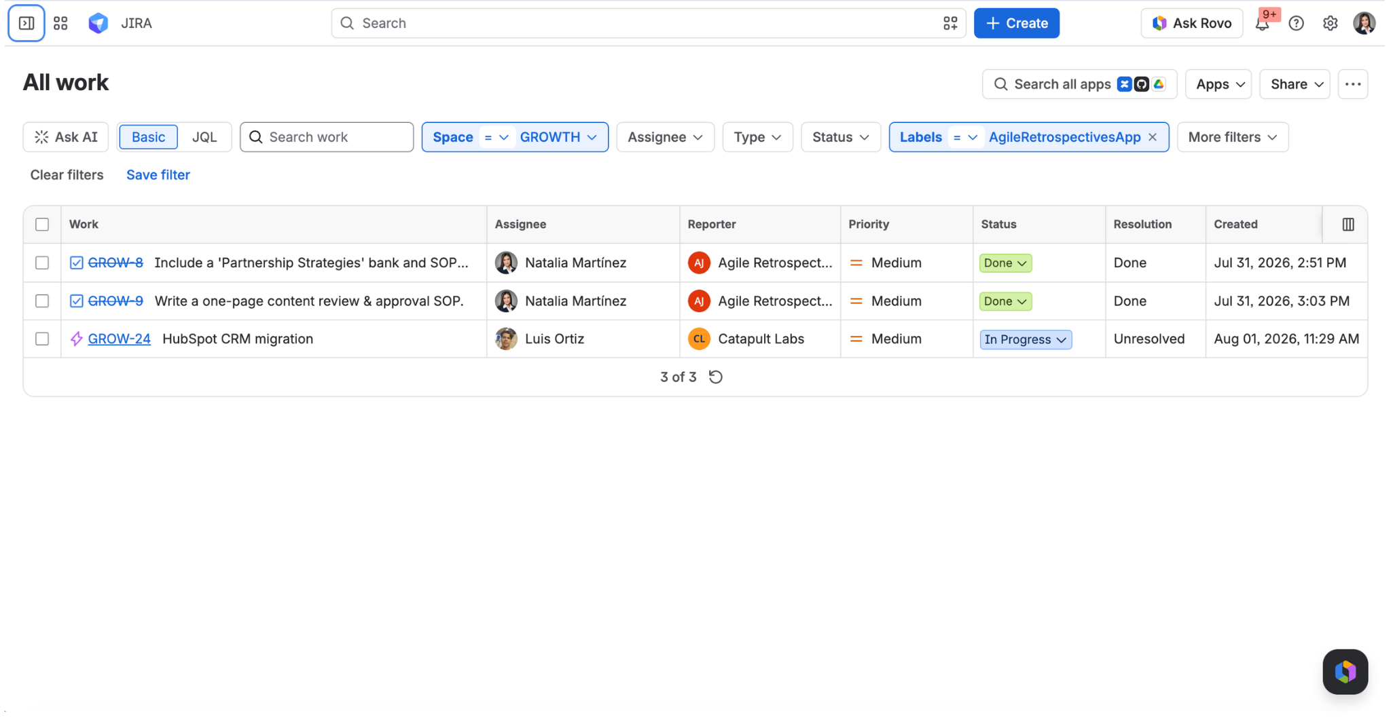The image size is (1391, 722).
Task: Click the epic lightning icon for GROW-24
Action: (77, 339)
